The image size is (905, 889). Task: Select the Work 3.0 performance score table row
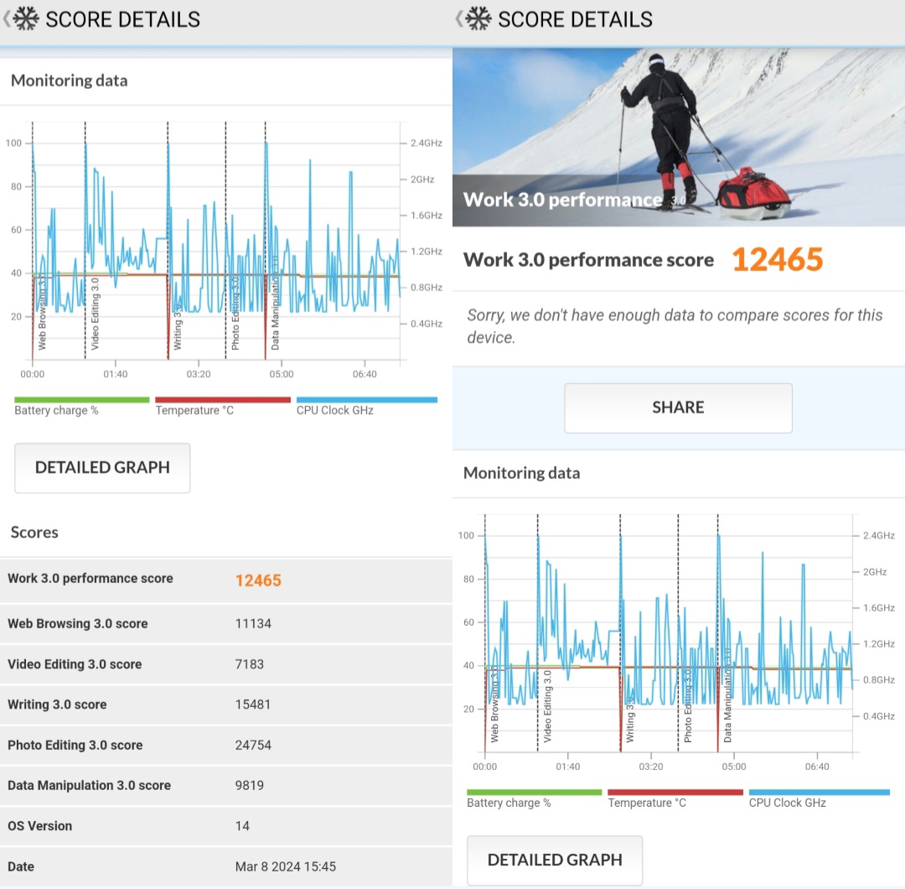[225, 580]
